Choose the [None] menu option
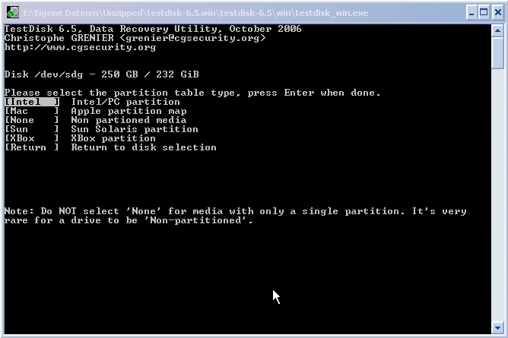The width and height of the screenshot is (508, 338). [32, 120]
